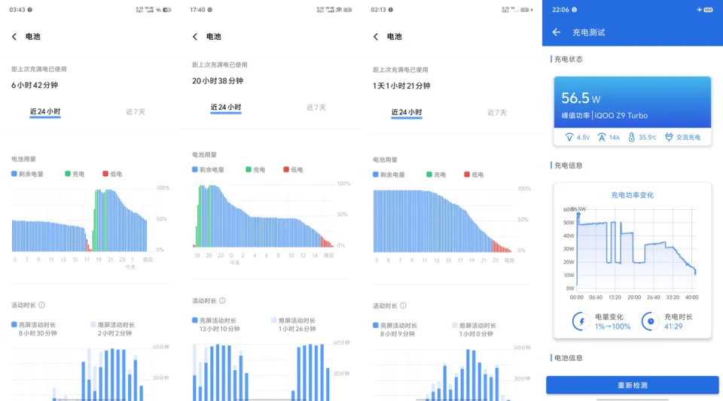The height and width of the screenshot is (401, 723).
Task: Tap the 35.5℃ thermometer icon
Action: tap(631, 138)
